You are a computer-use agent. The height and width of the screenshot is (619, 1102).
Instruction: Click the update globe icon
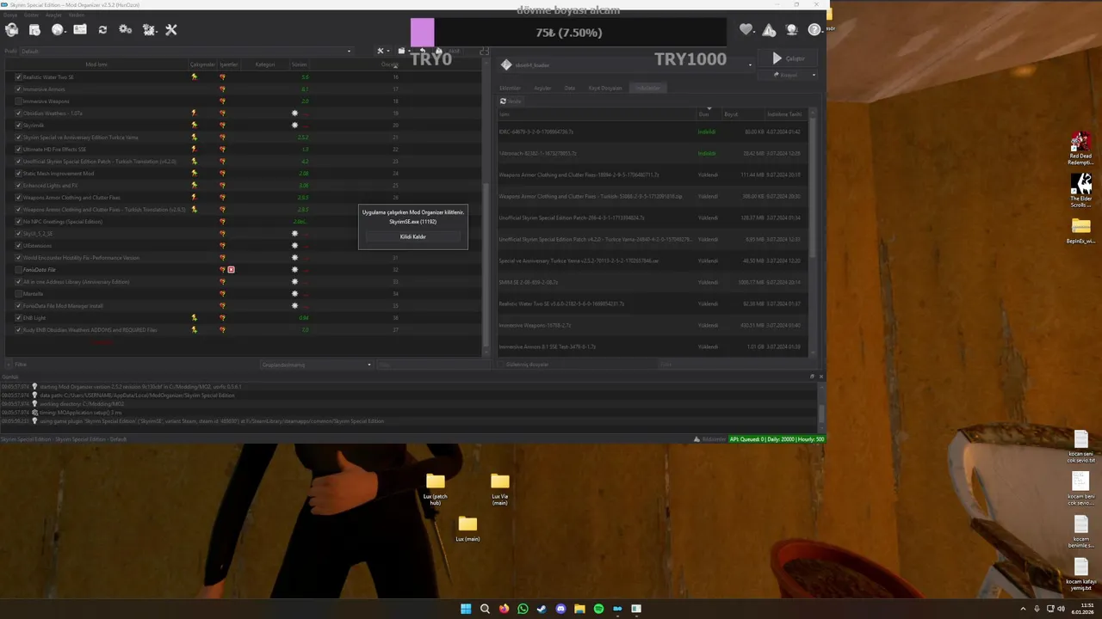(x=792, y=30)
